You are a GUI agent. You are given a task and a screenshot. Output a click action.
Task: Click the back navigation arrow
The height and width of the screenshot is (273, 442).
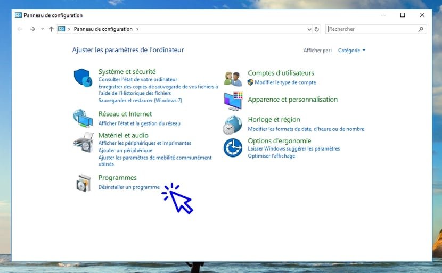(20, 29)
